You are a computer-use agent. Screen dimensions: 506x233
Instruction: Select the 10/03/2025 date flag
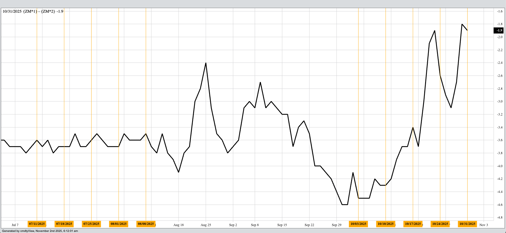[x=358, y=224]
